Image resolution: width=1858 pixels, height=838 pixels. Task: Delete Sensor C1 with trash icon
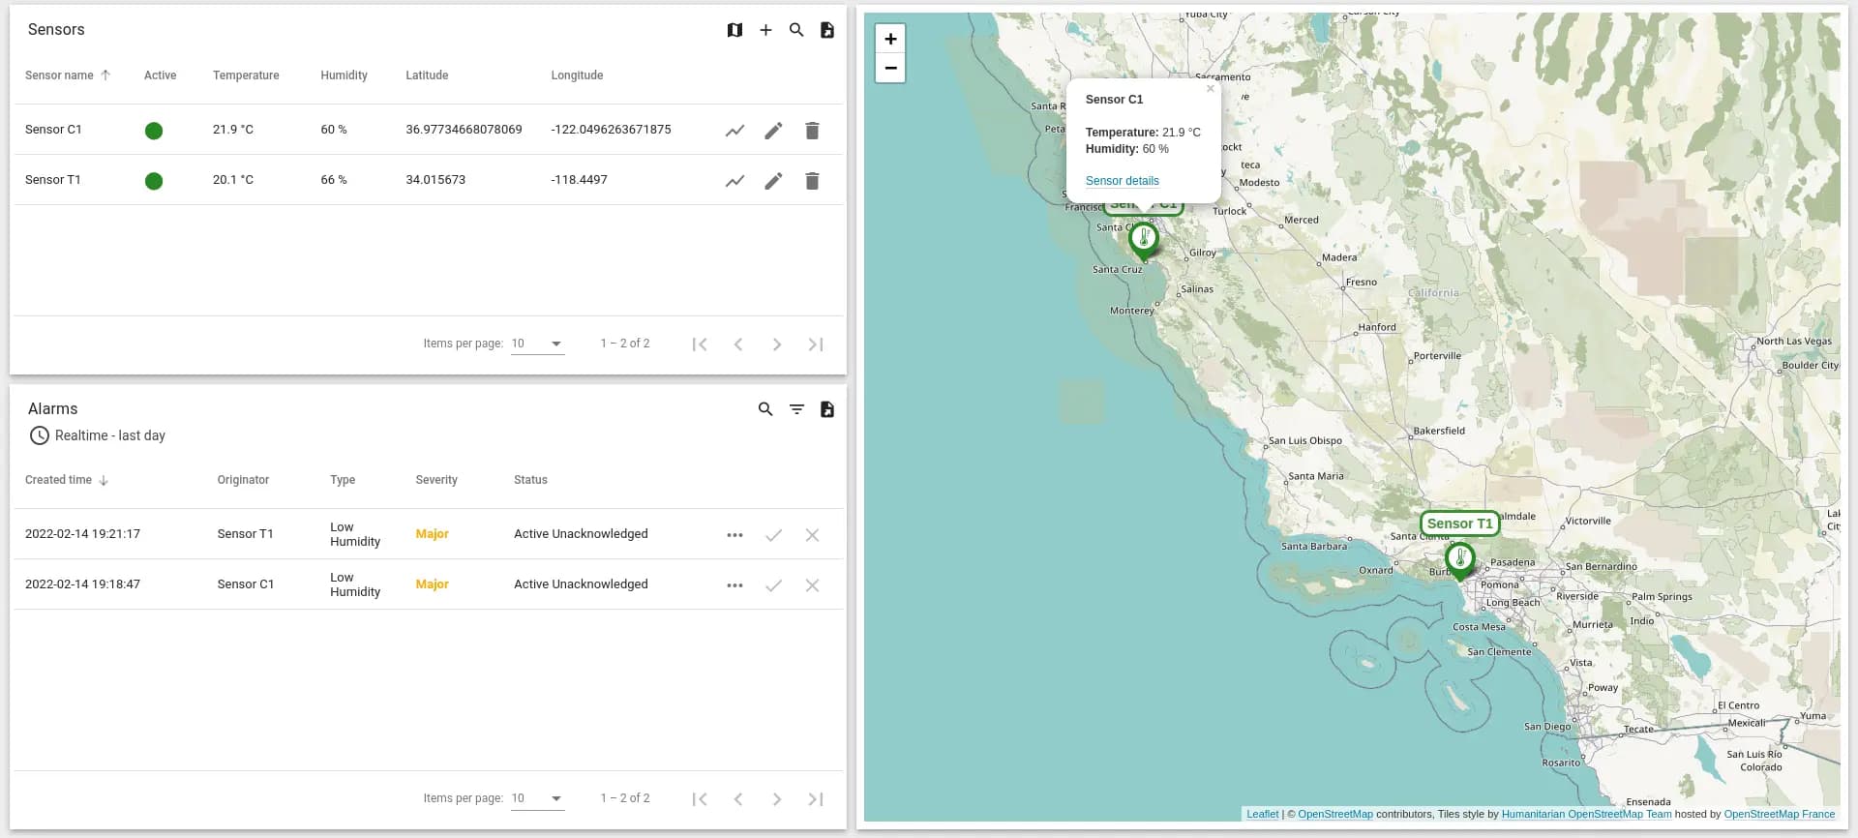[x=812, y=131]
